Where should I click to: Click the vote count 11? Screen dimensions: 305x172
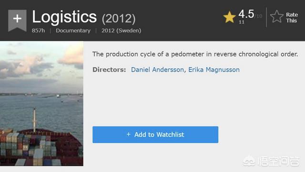click(242, 22)
